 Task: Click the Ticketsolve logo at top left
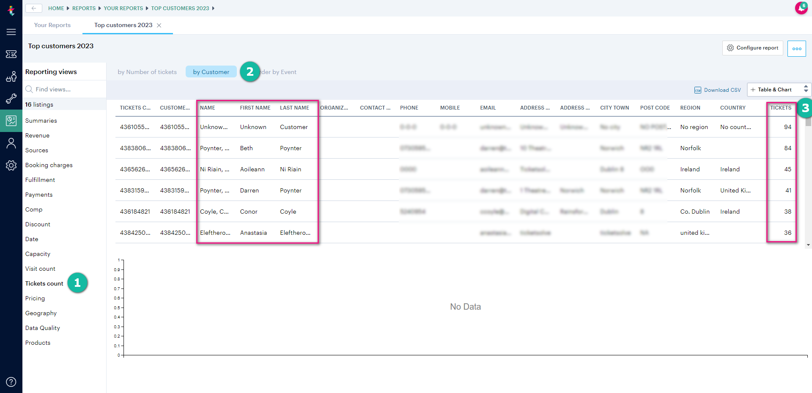[11, 11]
